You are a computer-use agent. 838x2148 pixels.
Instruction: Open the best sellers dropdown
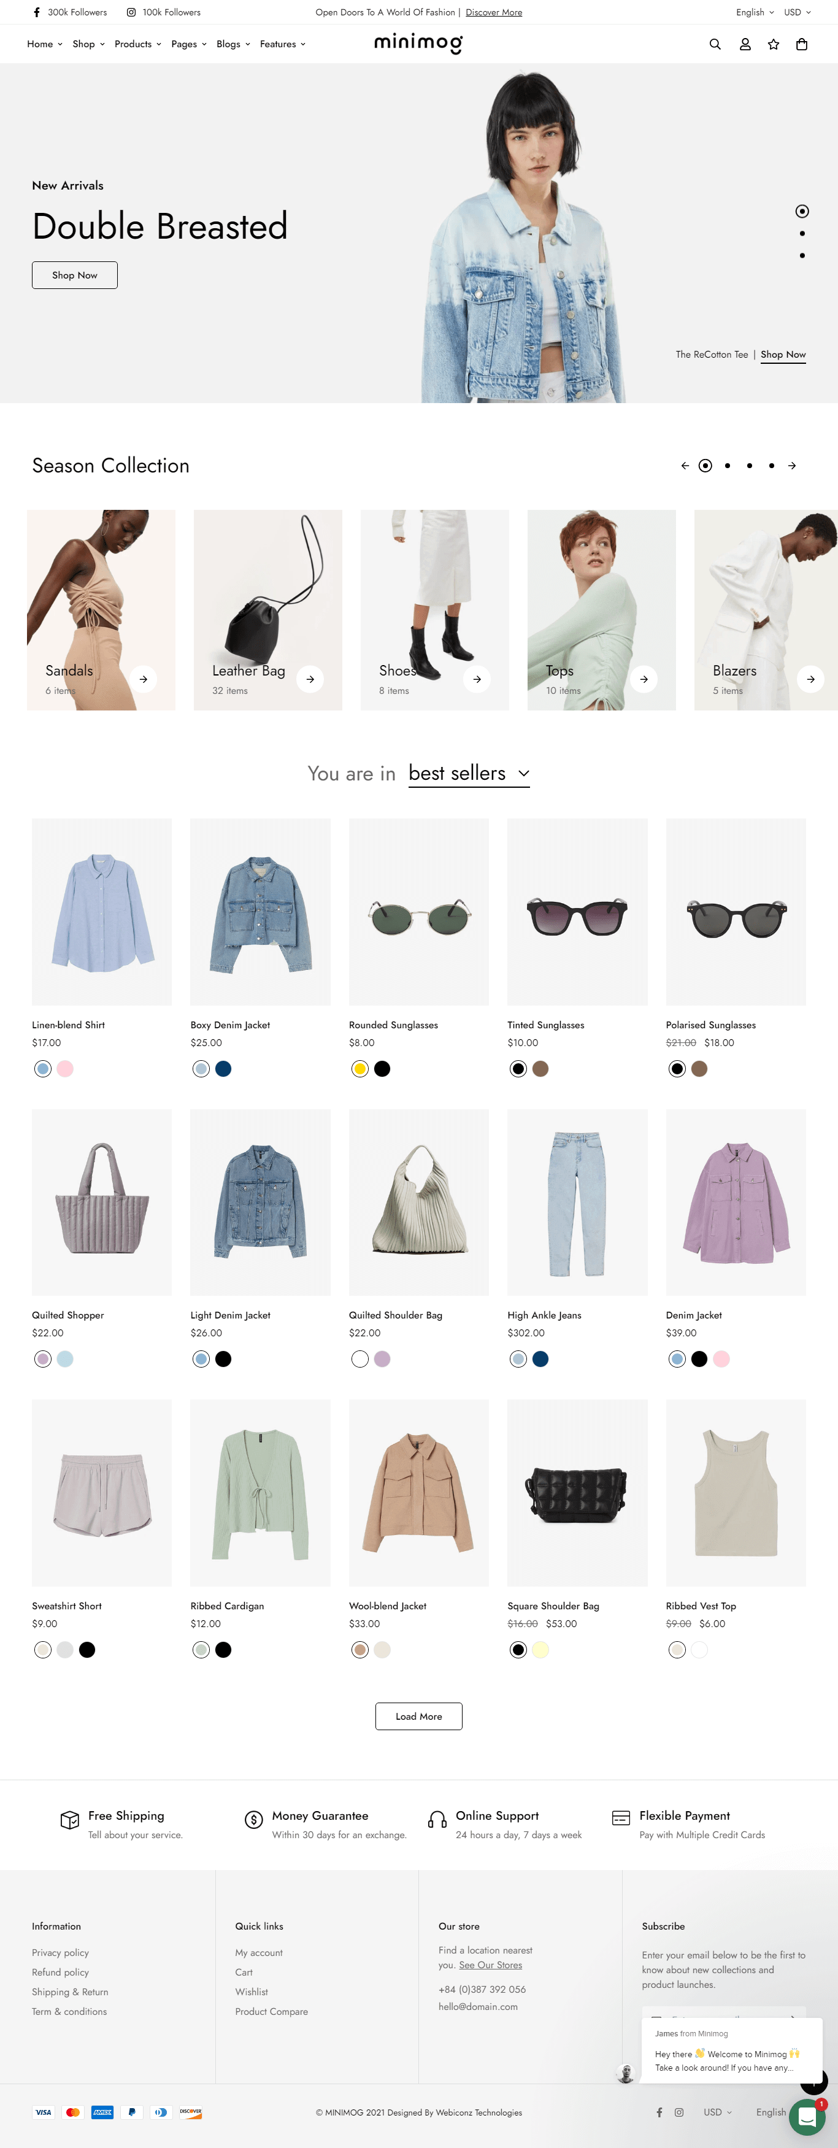(469, 774)
